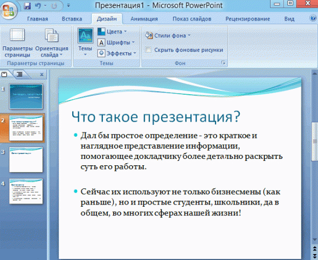Image resolution: width=318 pixels, height=260 pixels.
Task: Save presentation via quick access floppy icon
Action: pyautogui.click(x=27, y=6)
